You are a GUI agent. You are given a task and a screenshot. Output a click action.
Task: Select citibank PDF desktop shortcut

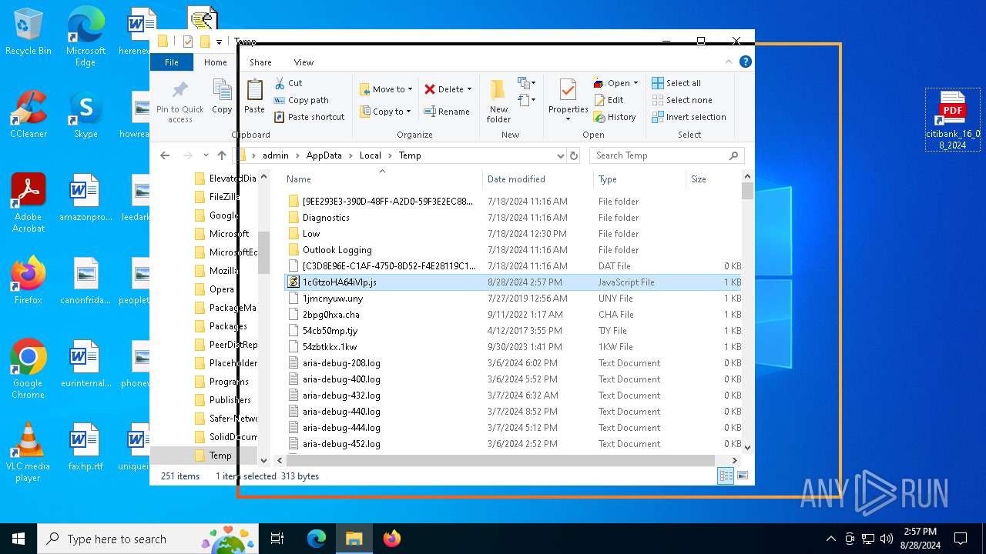[953, 120]
